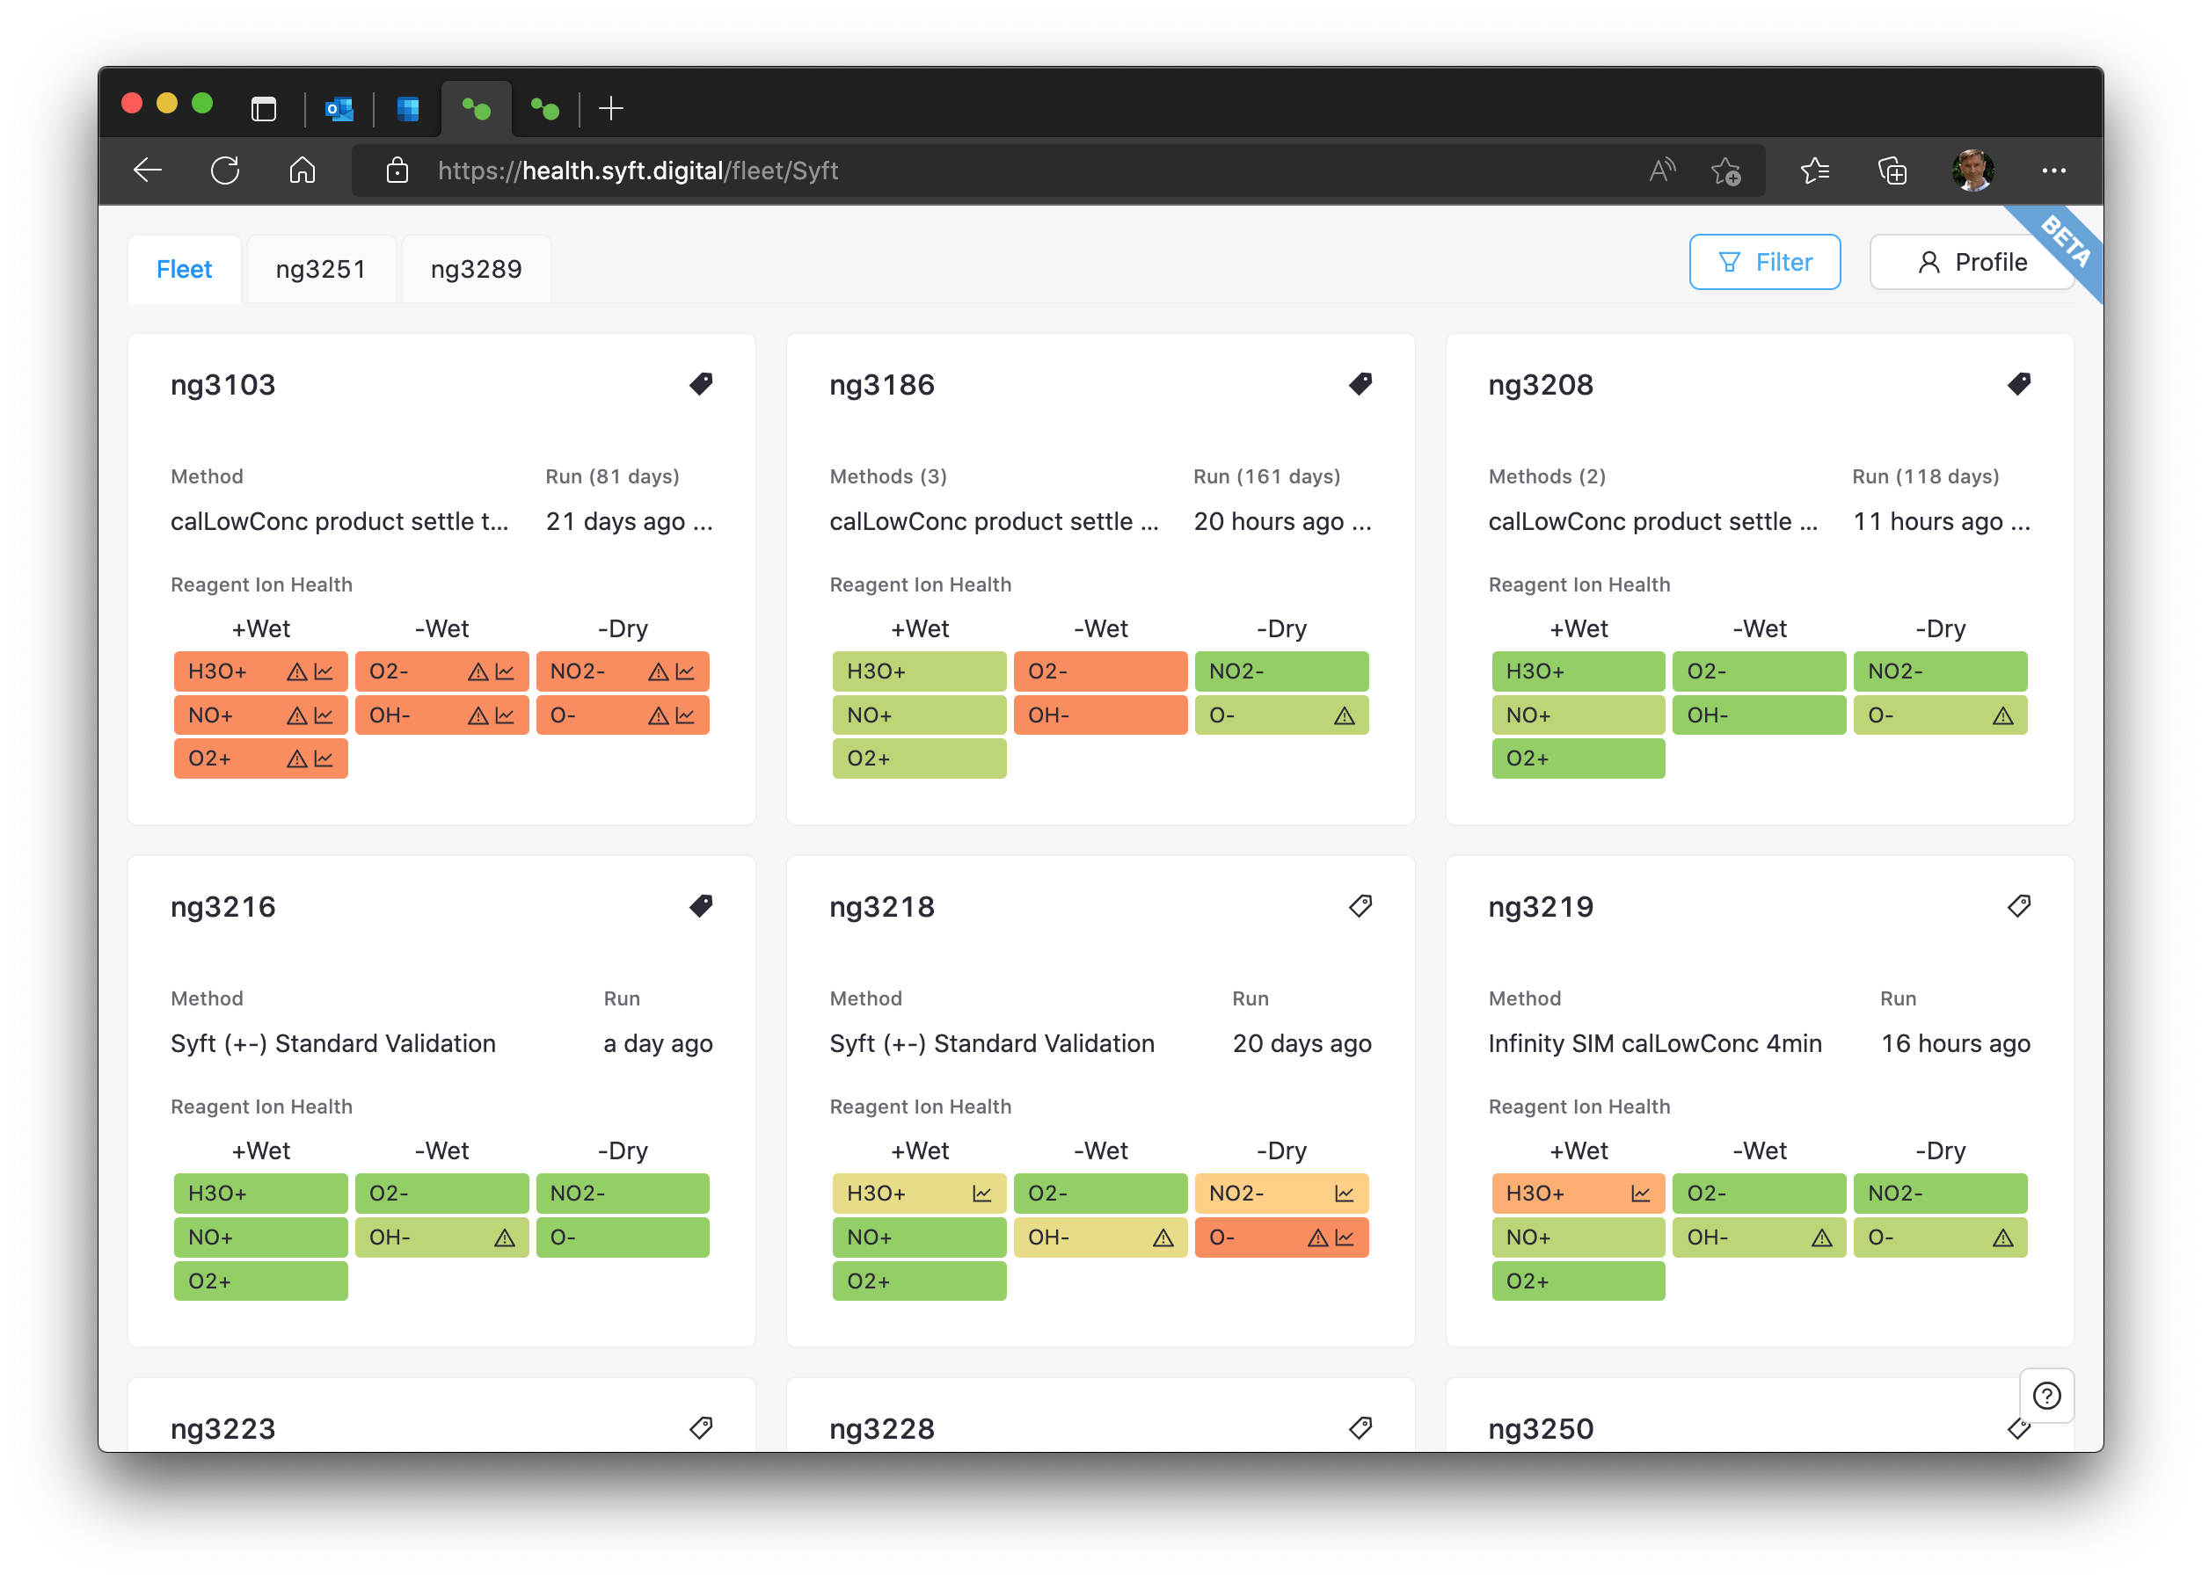Screen dimensions: 2202x1582
Task: Click the "Run (161 days)" label
Action: click(x=1266, y=476)
